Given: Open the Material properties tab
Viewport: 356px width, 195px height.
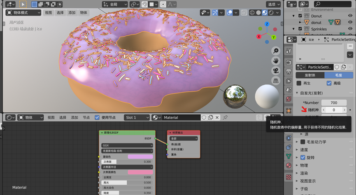Looking at the screenshot, I should click(x=289, y=165).
